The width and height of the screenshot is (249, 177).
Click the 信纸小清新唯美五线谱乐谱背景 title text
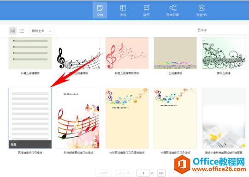[x=224, y=153]
